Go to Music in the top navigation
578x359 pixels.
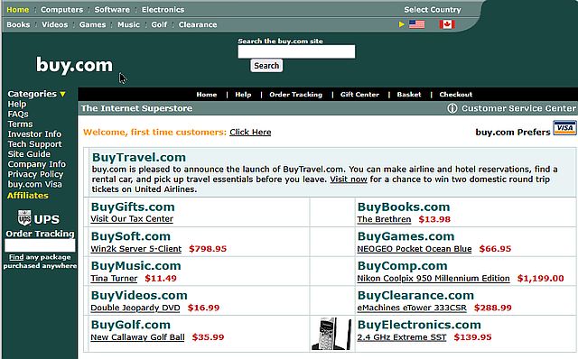coord(128,24)
